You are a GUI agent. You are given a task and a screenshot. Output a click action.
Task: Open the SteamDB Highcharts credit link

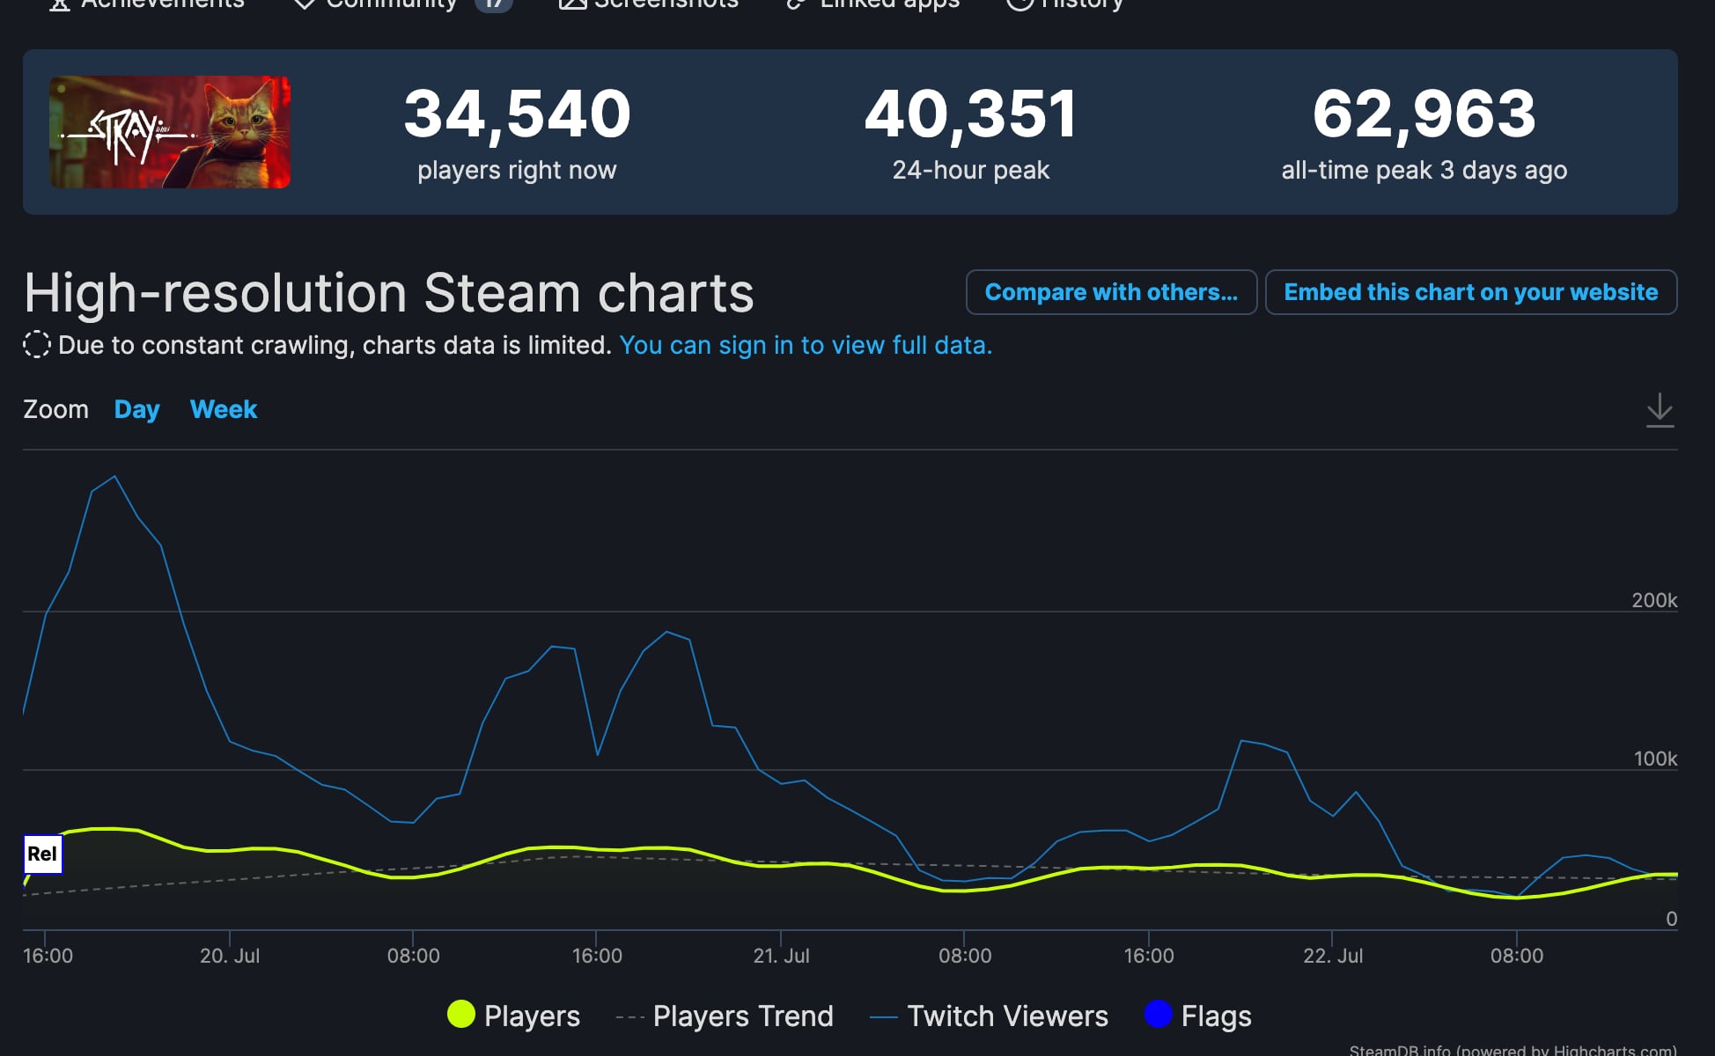[x=1513, y=1050]
